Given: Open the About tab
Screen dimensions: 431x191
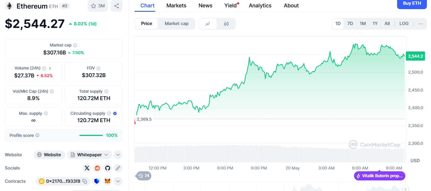Looking at the screenshot, I should point(291,6).
